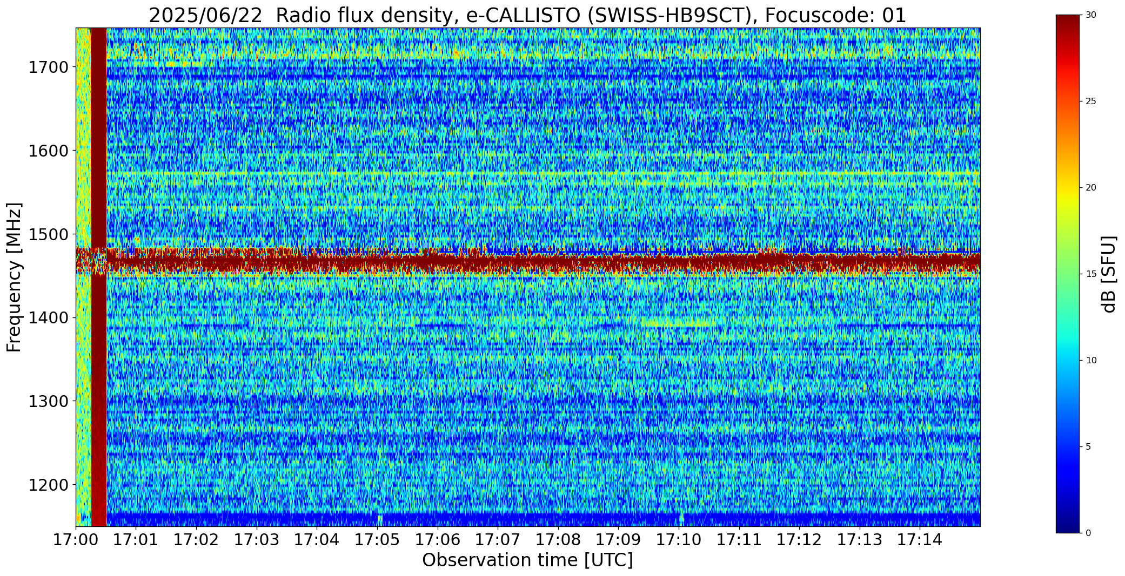The width and height of the screenshot is (1125, 576).
Task: Click the 17:04 time tick label
Action: pos(317,540)
